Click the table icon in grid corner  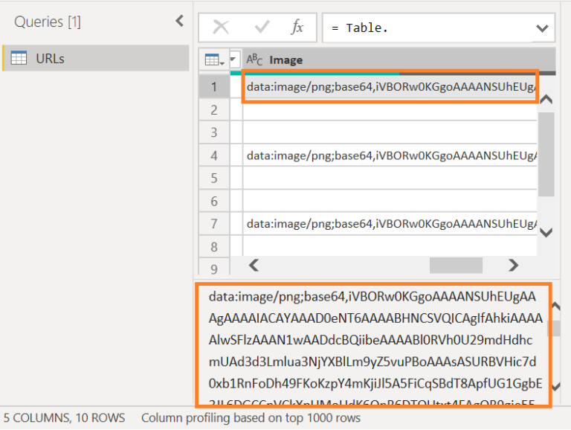tap(213, 60)
